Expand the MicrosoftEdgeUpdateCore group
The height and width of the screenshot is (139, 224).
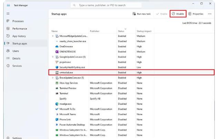click(x=53, y=36)
